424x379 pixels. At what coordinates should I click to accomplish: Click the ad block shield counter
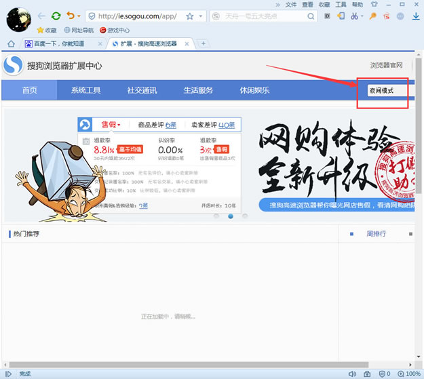point(385,374)
